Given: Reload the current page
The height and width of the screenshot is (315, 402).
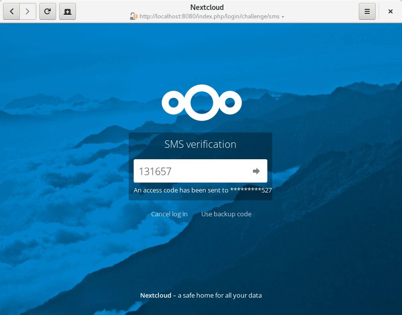Looking at the screenshot, I should 47,11.
